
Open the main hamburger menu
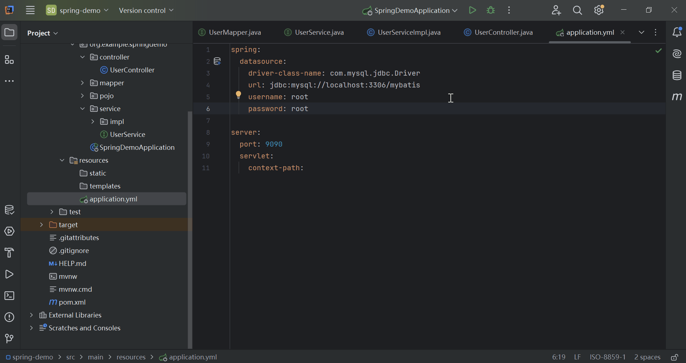pos(30,10)
